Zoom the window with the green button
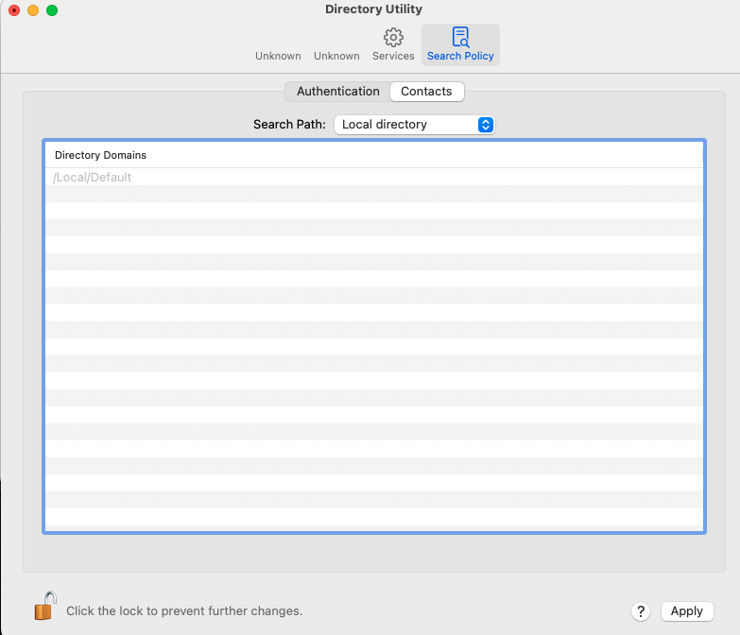Image resolution: width=740 pixels, height=635 pixels. (x=52, y=9)
